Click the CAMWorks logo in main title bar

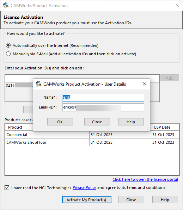[6, 6]
